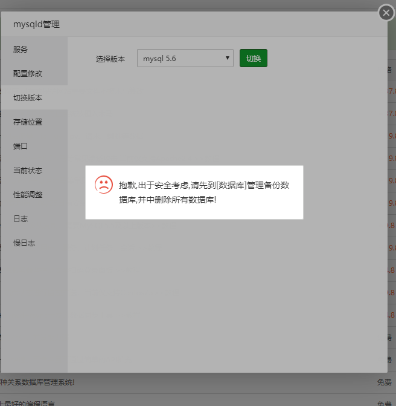
Task: Click the 选择版本 label
Action: (x=110, y=59)
